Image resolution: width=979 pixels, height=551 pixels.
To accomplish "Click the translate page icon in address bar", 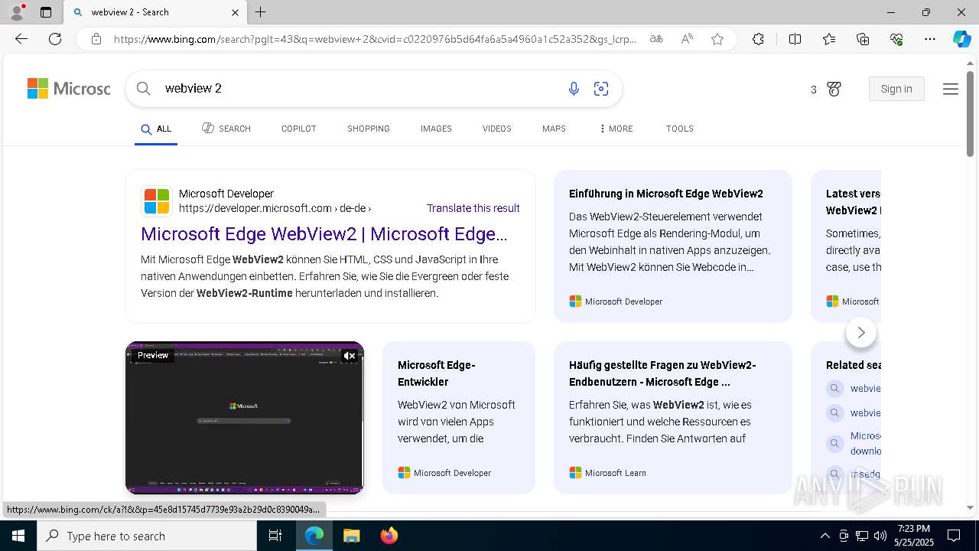I will coord(656,39).
